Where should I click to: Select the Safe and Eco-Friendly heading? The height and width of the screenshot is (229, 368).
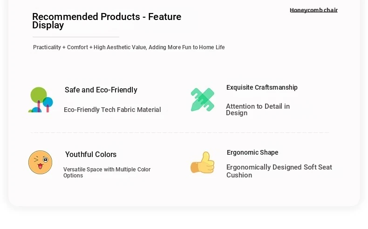pos(101,90)
